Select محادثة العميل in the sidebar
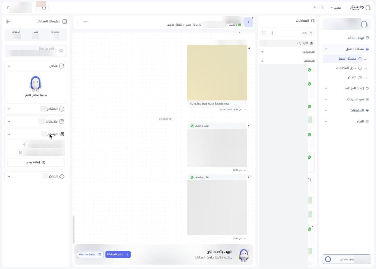This screenshot has height=269, width=376. 343,59
